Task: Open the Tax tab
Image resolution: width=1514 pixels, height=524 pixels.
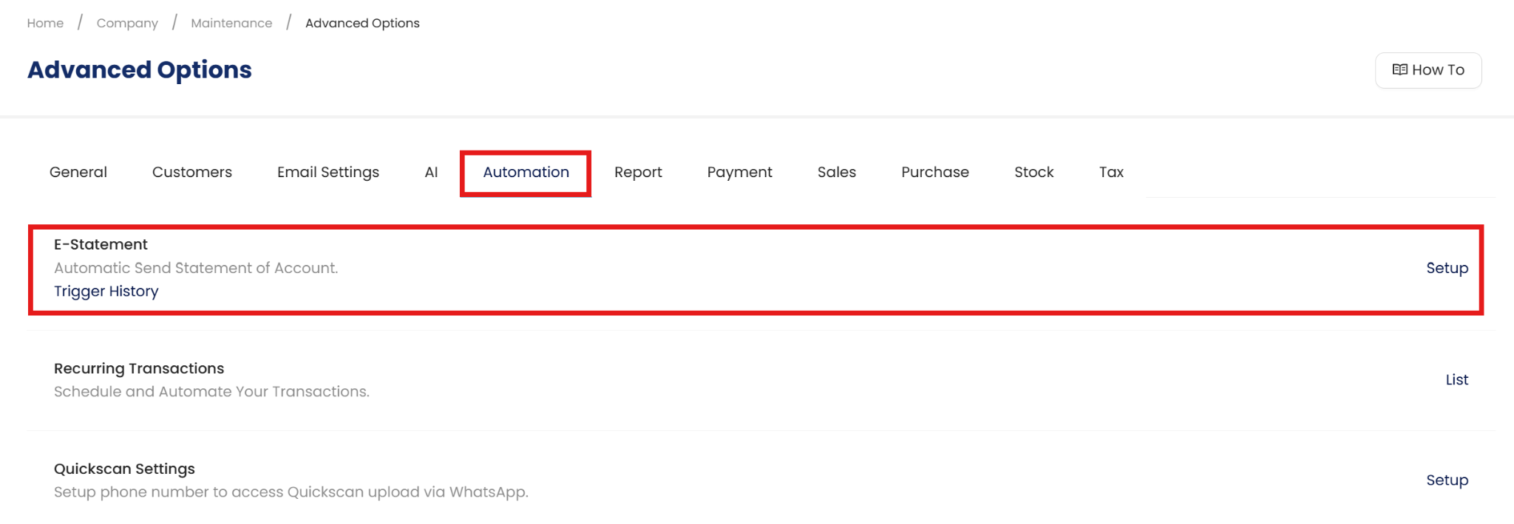Action: [1111, 172]
